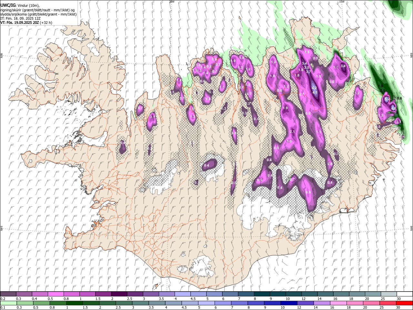Image resolution: width=413 pixels, height=310 pixels.
Task: Click the '3.7' snowfall value on the map
Action: 308,72
